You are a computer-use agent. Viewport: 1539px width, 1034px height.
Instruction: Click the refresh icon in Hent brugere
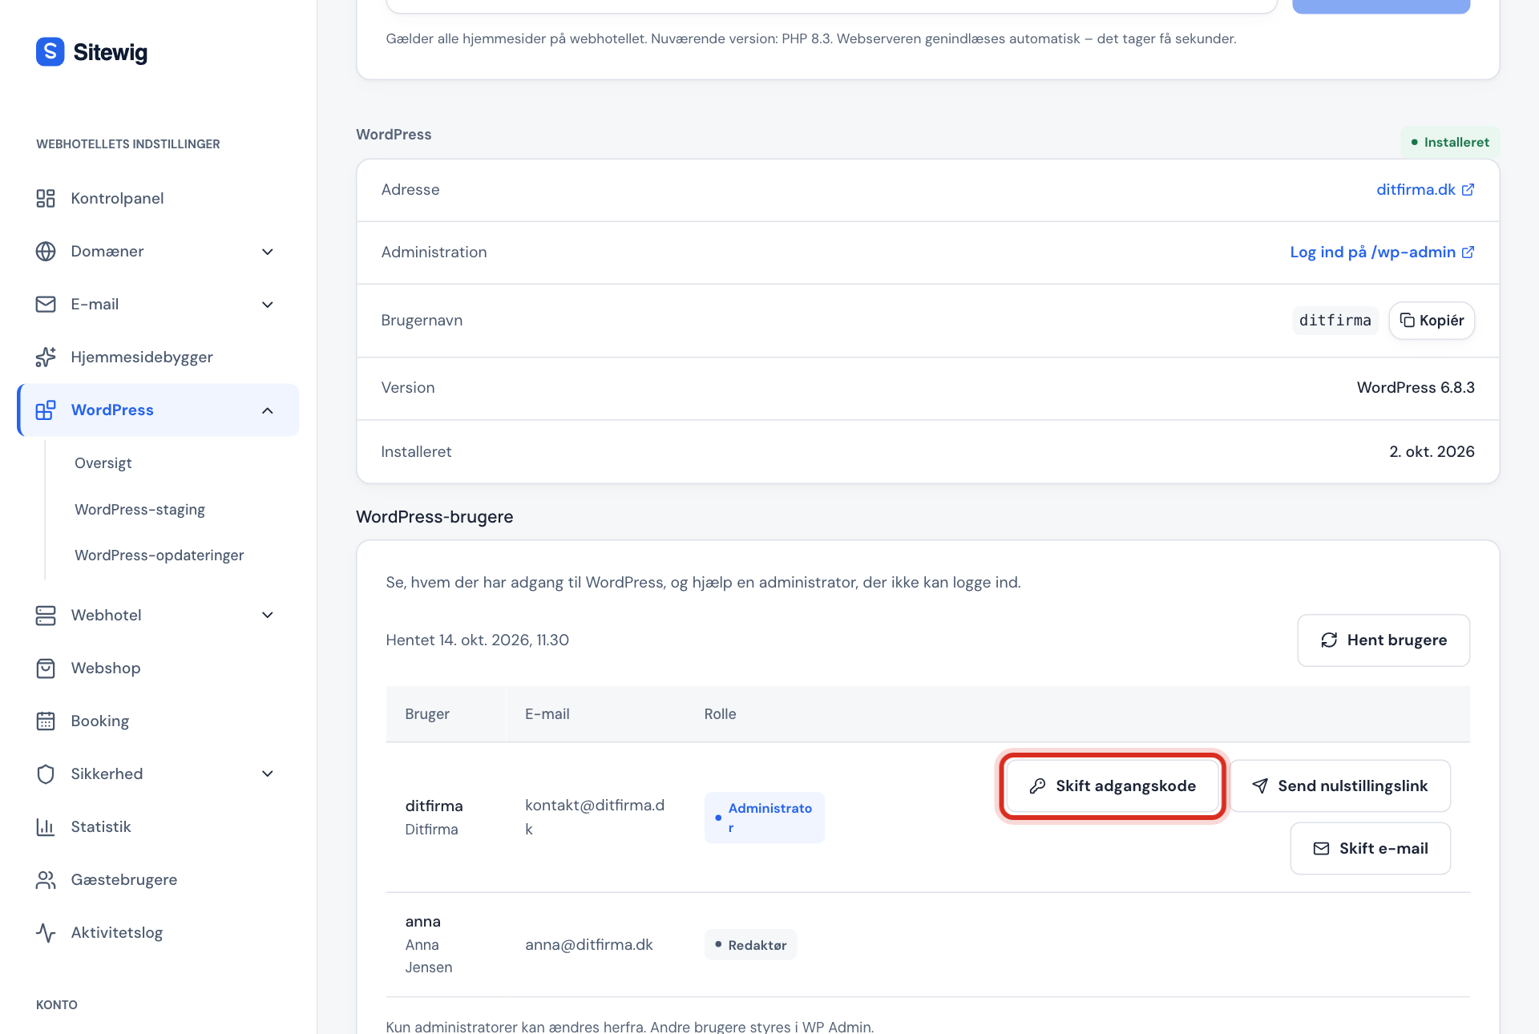[x=1329, y=640]
